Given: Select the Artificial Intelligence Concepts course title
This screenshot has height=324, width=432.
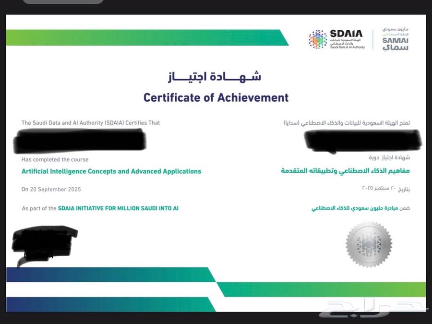Looking at the screenshot, I should pos(111,171).
